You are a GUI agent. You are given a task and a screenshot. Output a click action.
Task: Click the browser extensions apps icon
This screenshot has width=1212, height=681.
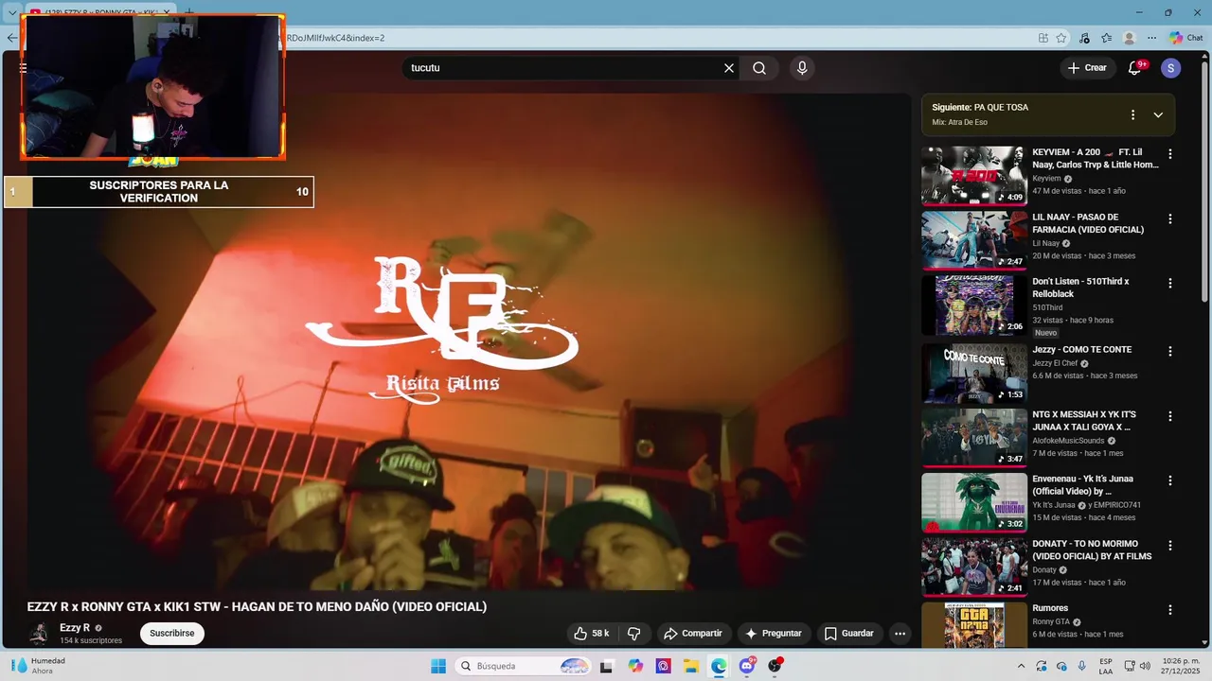tap(1043, 38)
